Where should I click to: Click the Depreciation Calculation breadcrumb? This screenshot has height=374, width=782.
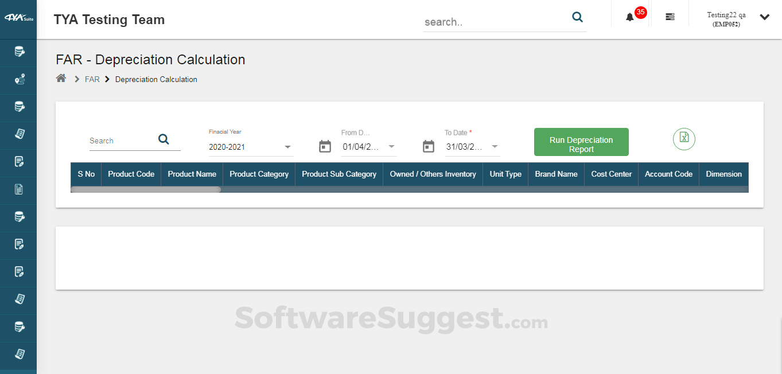[x=155, y=79]
